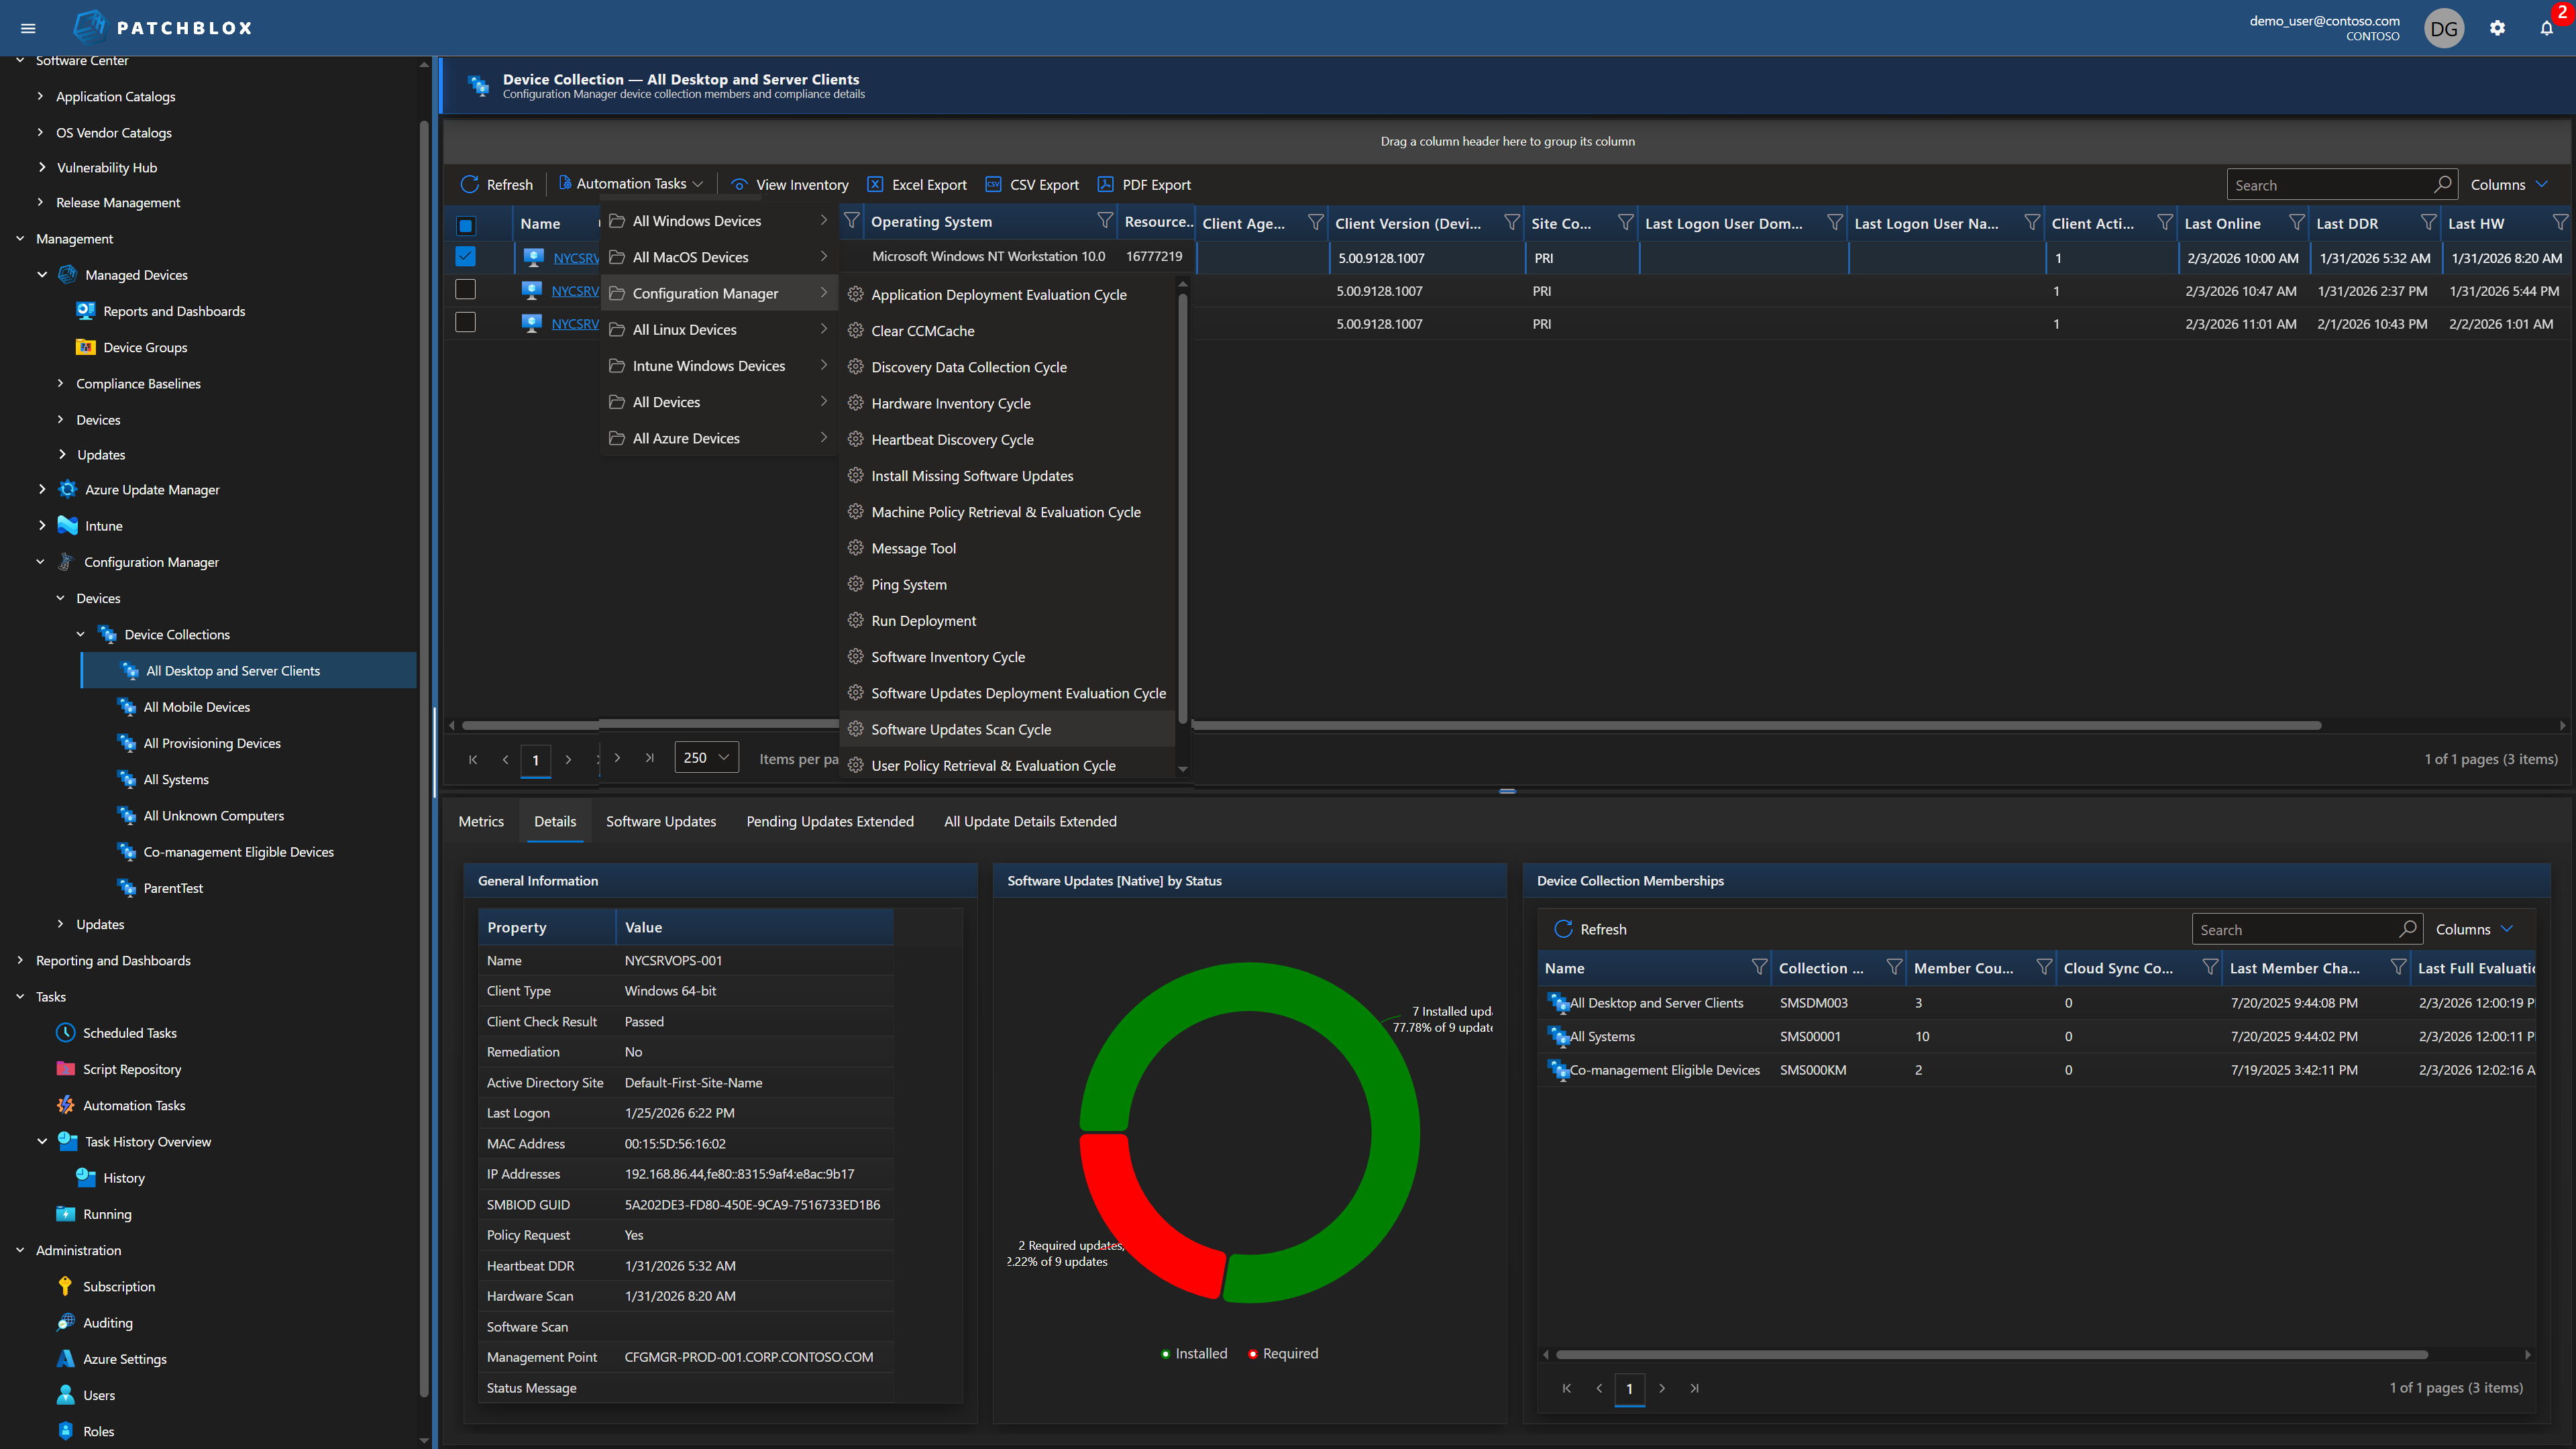Open the notifications bell

point(2545,28)
